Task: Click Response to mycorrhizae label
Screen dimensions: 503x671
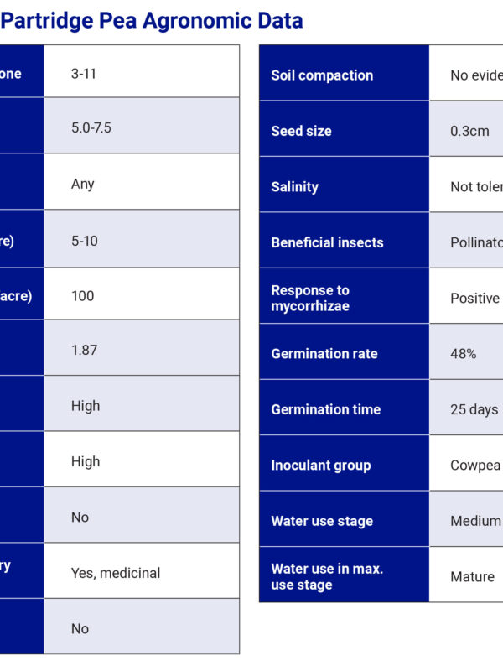Action: 310,298
